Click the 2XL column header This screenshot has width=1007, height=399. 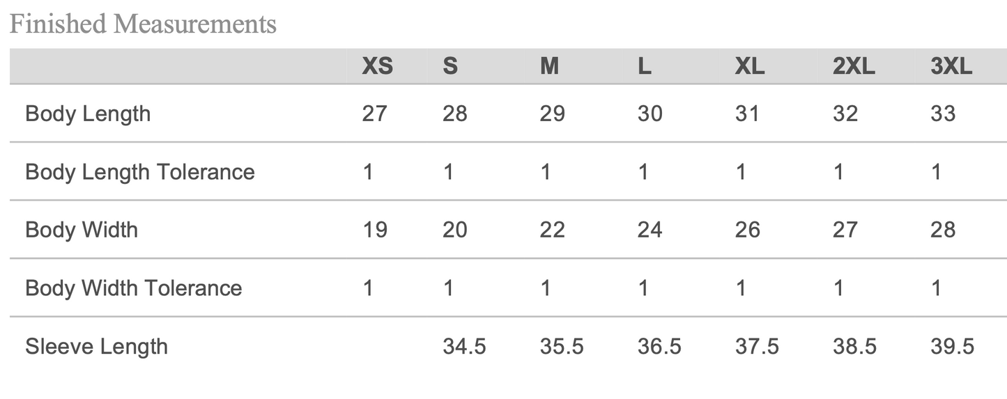point(853,67)
